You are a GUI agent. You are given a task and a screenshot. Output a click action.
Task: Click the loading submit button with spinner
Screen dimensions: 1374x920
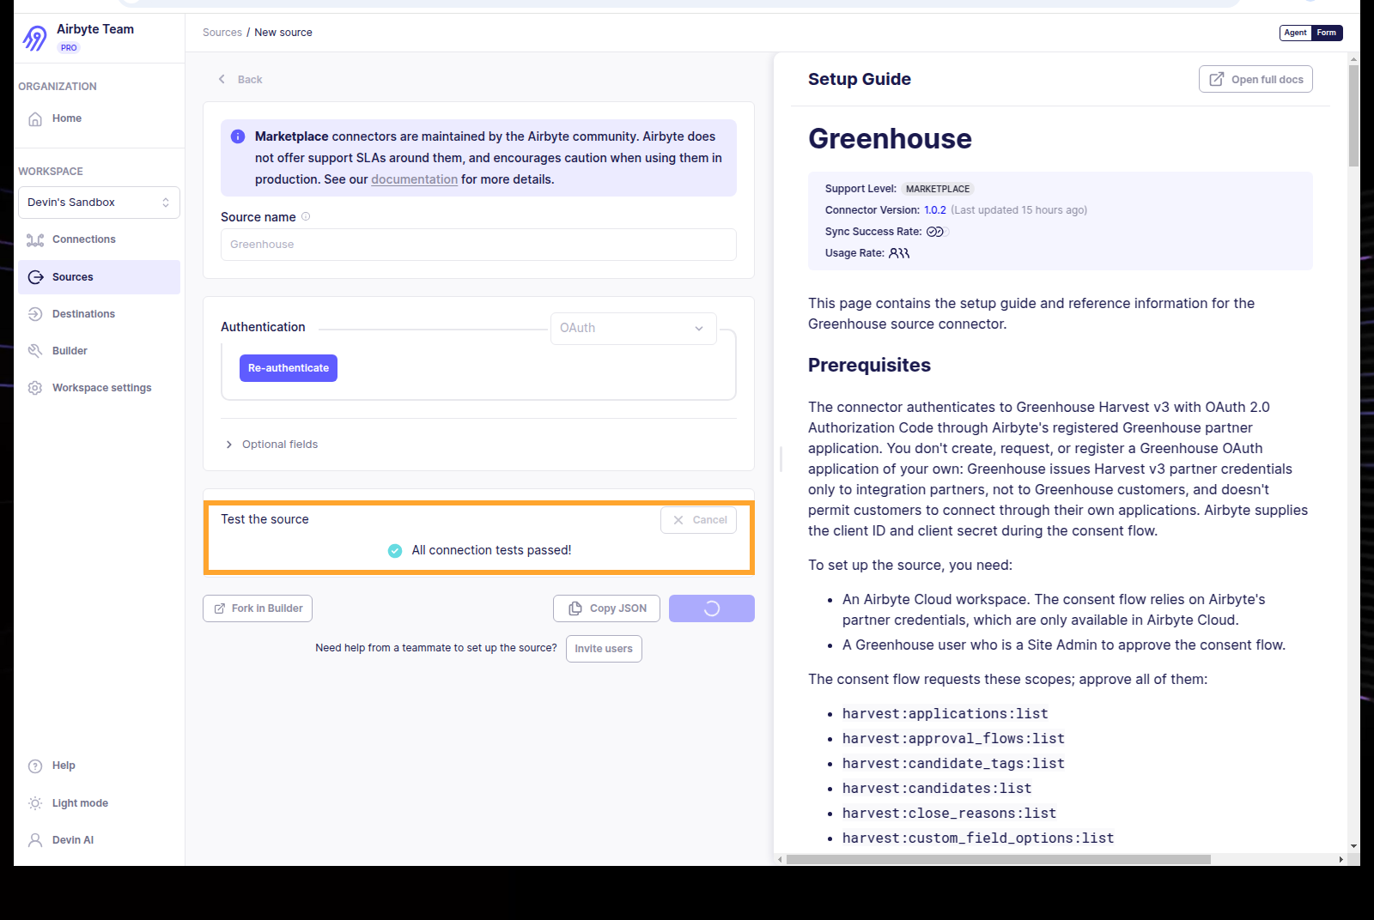712,608
